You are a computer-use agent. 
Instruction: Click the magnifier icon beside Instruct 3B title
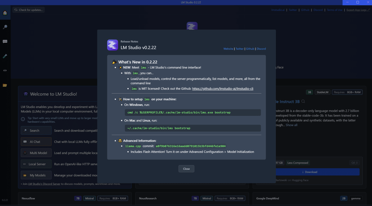tap(303, 102)
